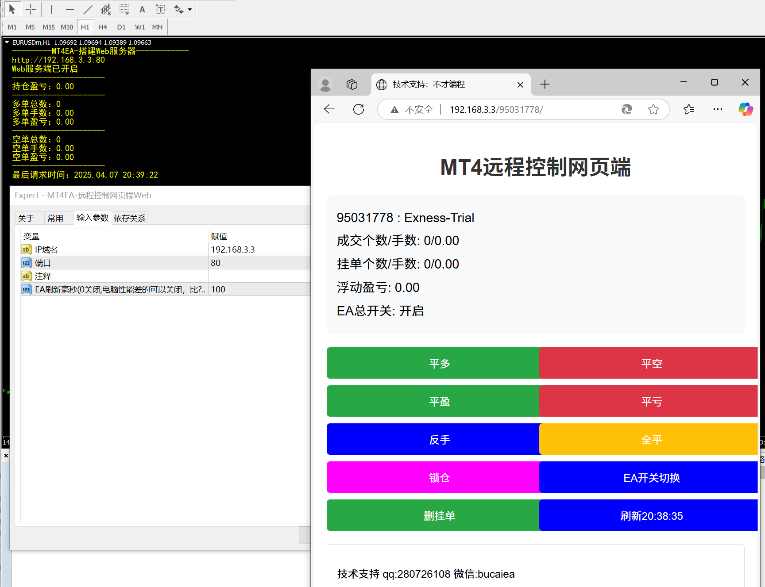Viewport: 765px width, 587px height.
Task: Click the Edge extension icon in address bar
Action: pos(627,109)
